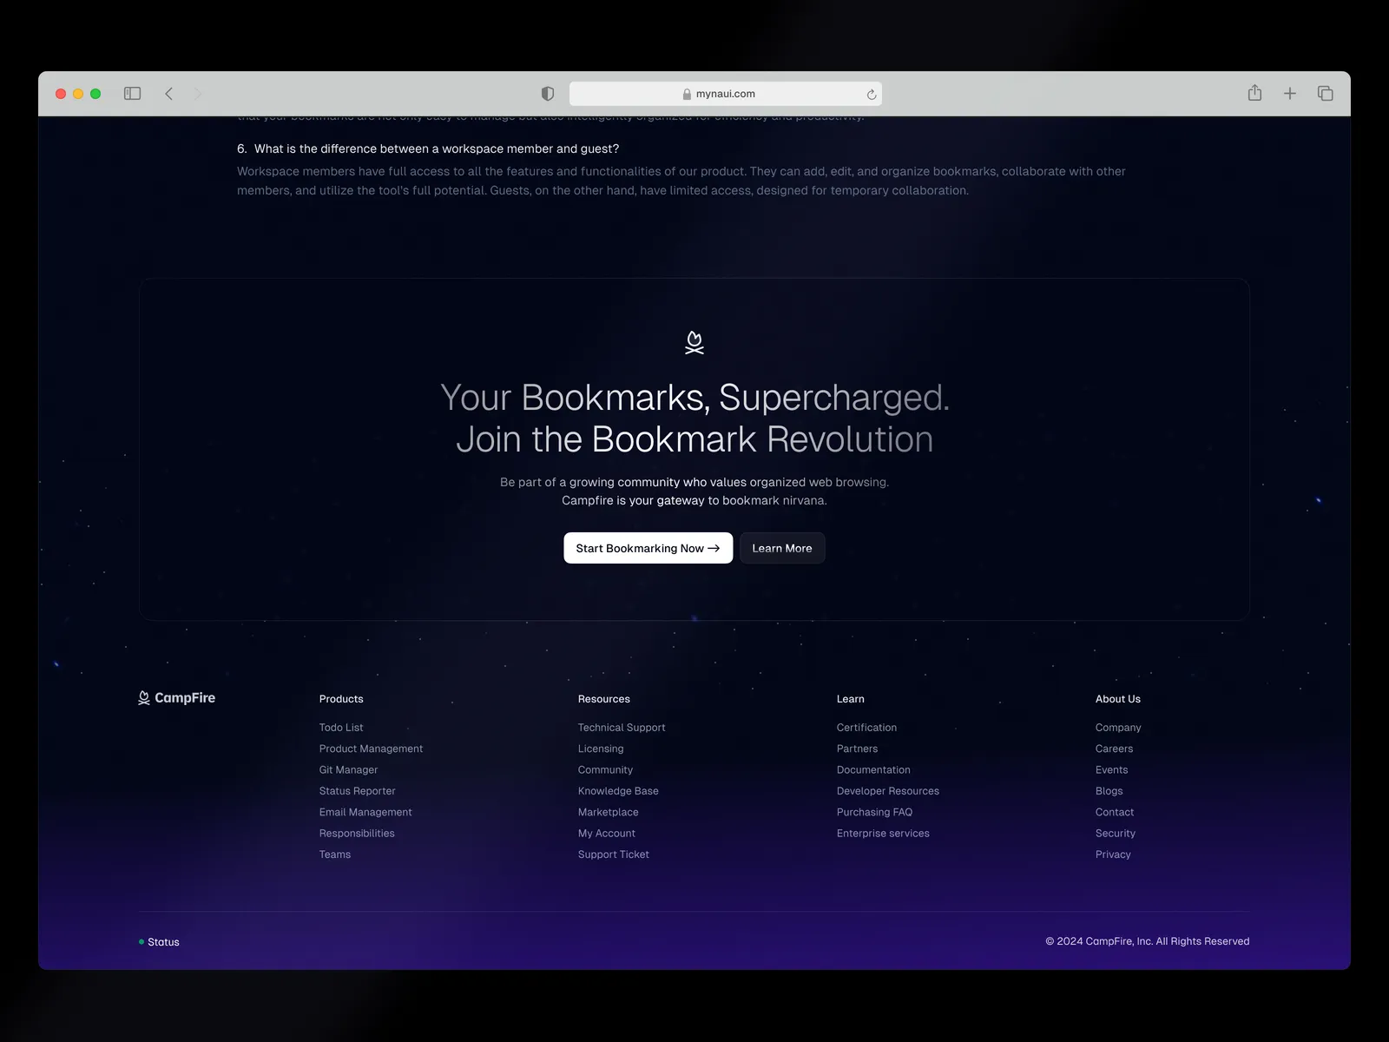Open Documentation link under Learn
The height and width of the screenshot is (1042, 1389).
[873, 770]
